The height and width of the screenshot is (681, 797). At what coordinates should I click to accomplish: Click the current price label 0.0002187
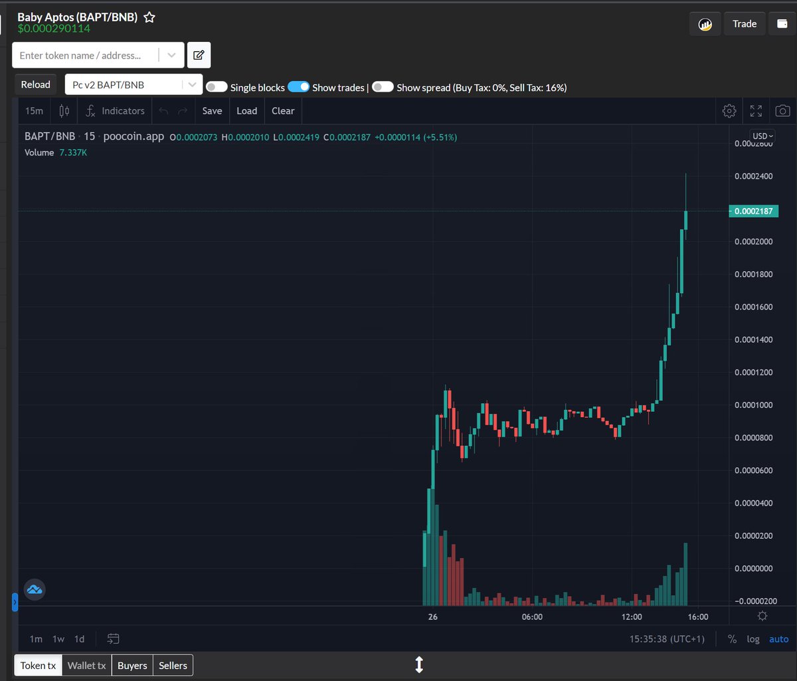tap(754, 211)
